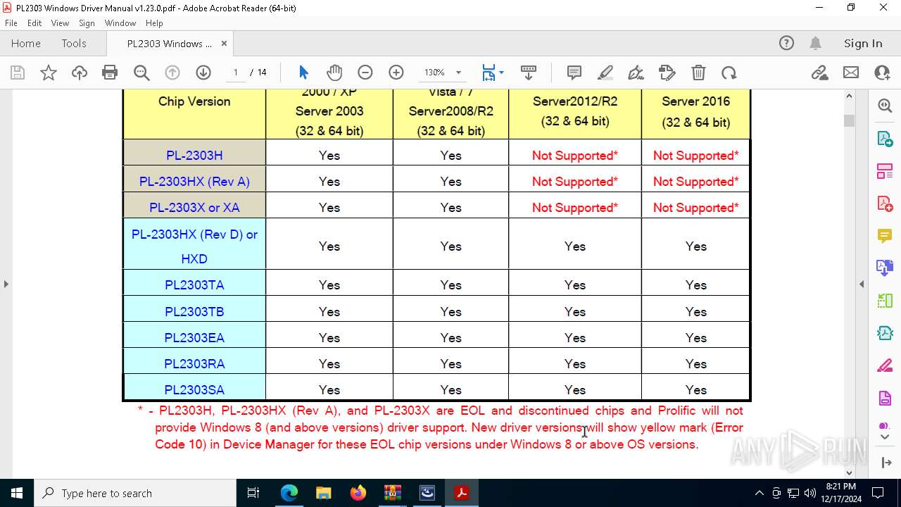Click the vertical scrollbar thumb
The height and width of the screenshot is (507, 901).
[849, 120]
